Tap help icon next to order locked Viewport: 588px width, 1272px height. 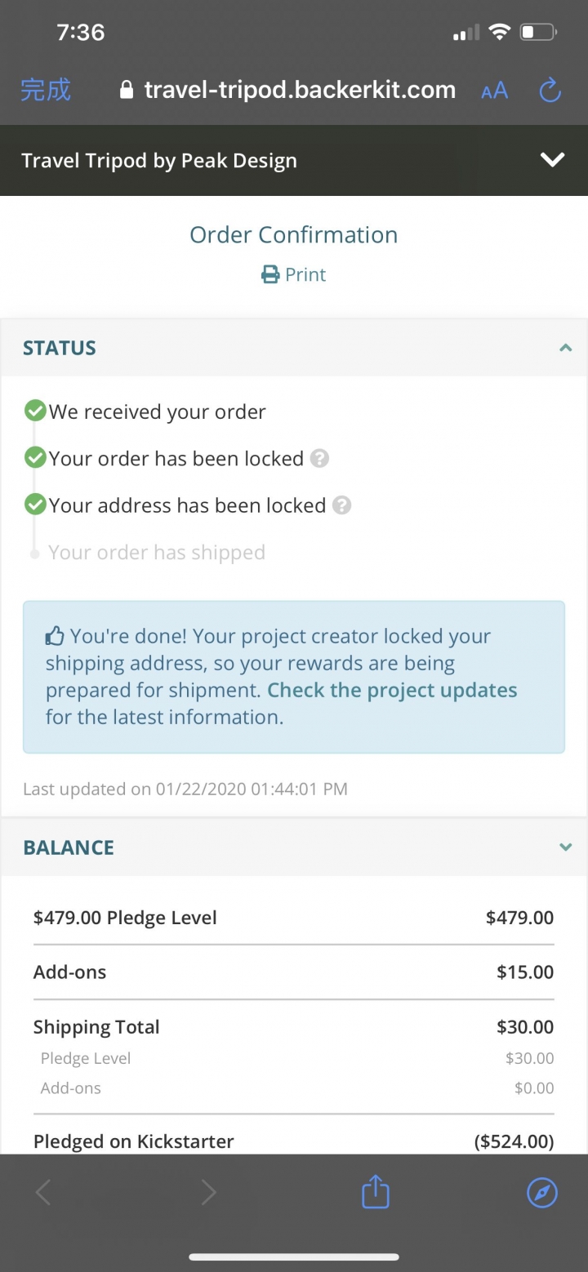320,459
